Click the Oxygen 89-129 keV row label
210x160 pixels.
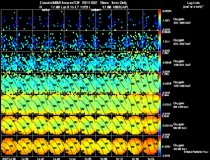[x=181, y=105]
